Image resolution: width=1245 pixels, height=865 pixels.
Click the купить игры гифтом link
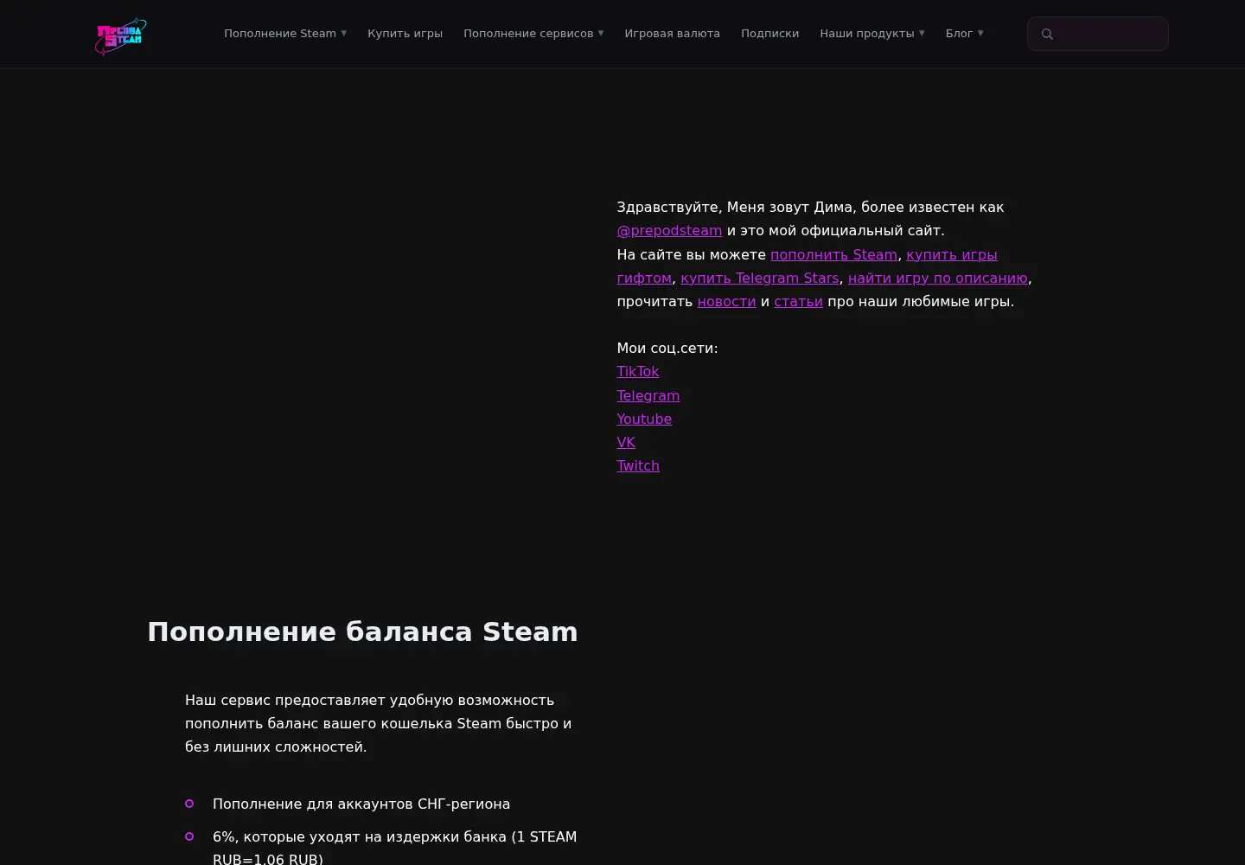(x=951, y=254)
